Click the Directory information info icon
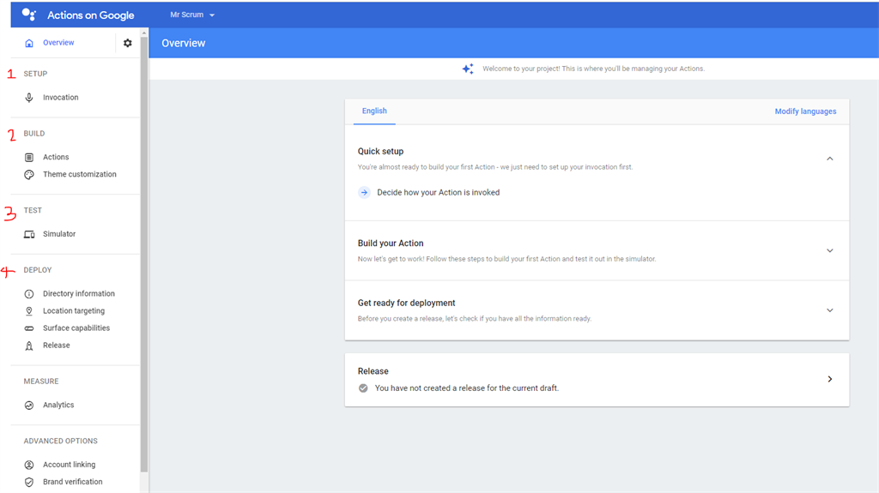This screenshot has width=879, height=493. (x=29, y=294)
